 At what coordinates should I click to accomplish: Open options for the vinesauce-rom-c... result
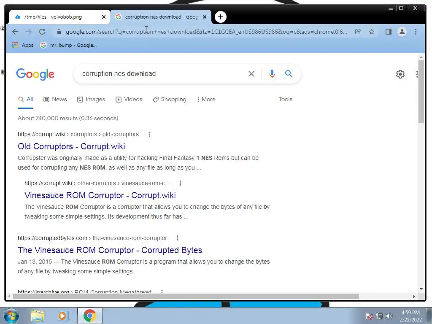[x=181, y=183]
